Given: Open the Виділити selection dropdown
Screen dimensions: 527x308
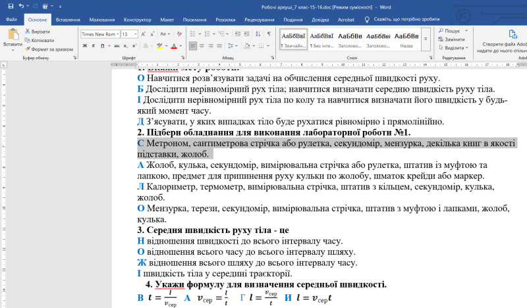Looking at the screenshot, I should click(453, 47).
